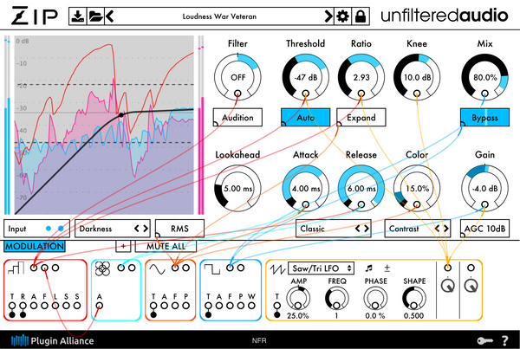Screen dimensions: 520x349
Task: Click the LFO PHASE knob at 0.0 %
Action: 375,298
